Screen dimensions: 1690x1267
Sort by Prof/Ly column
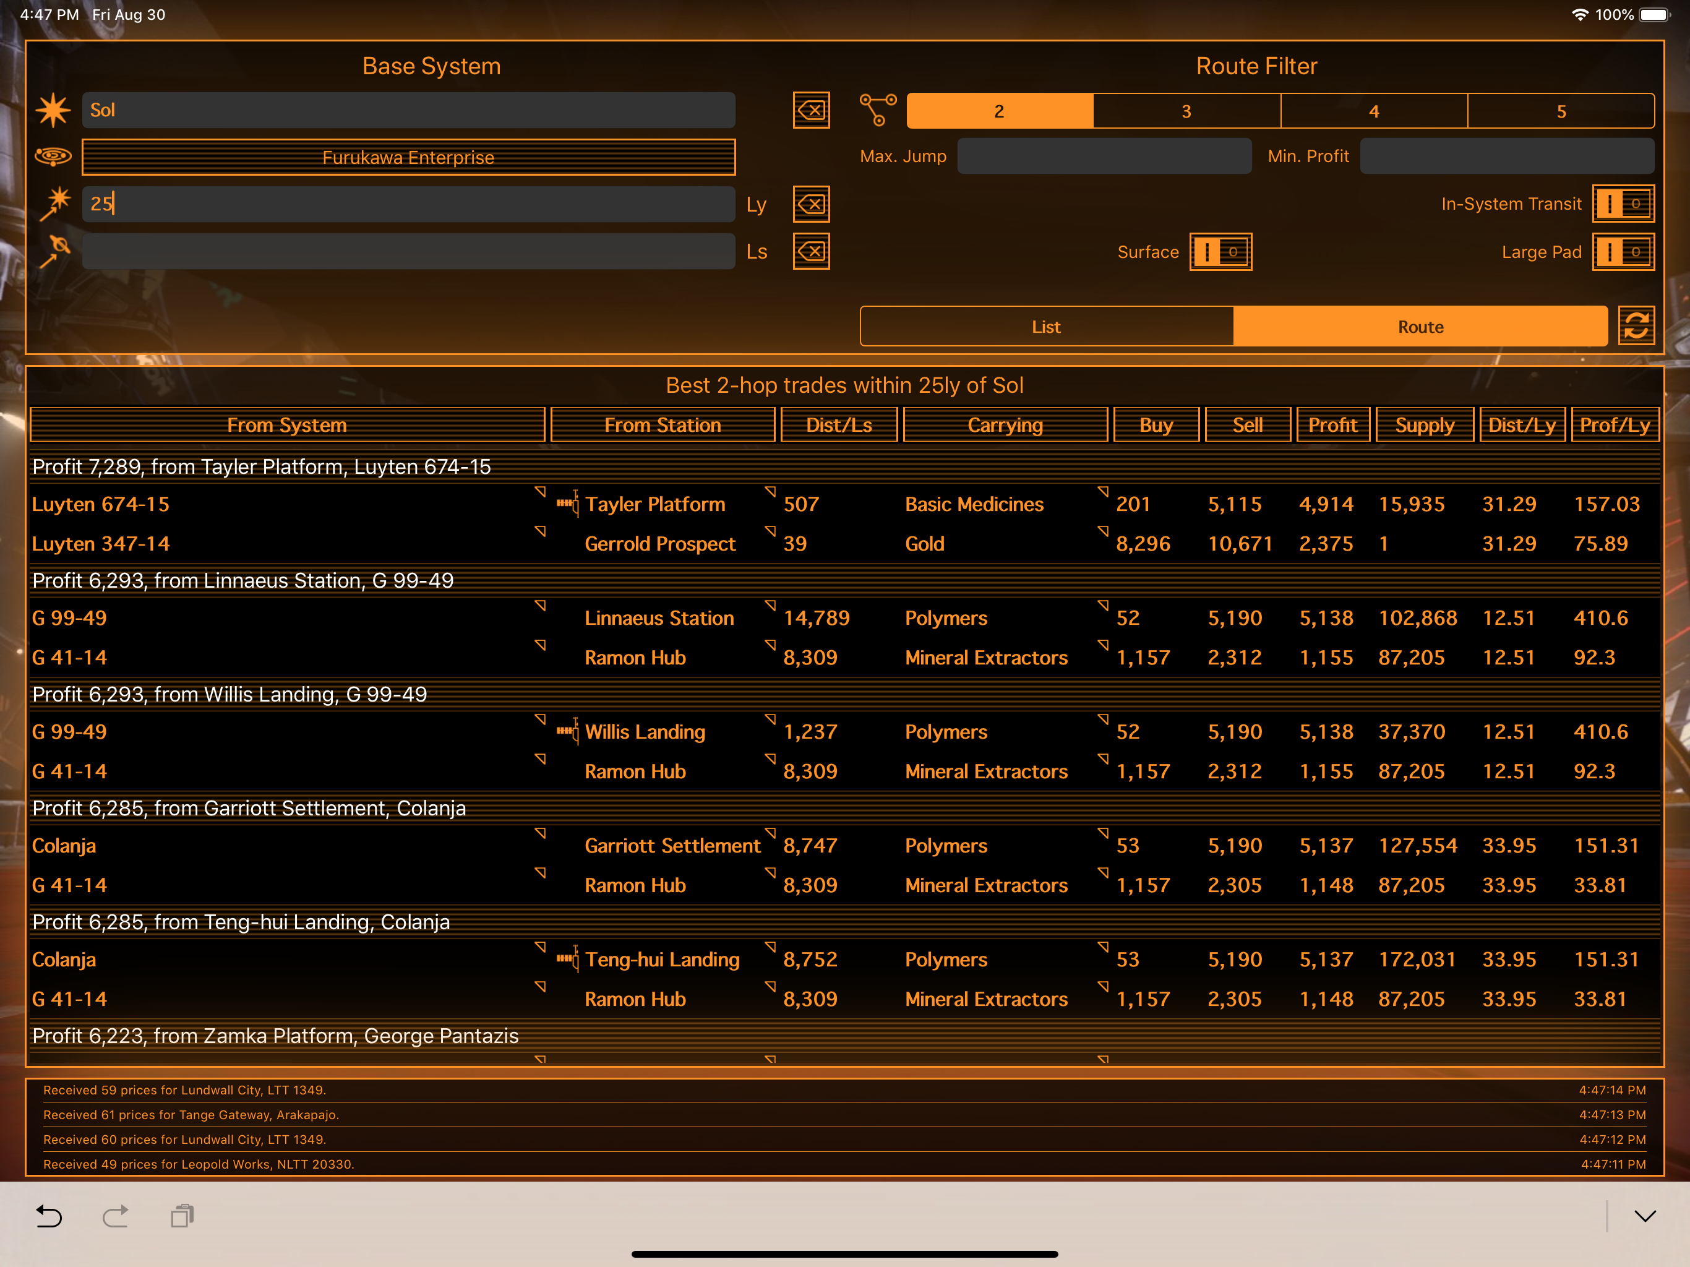[1615, 425]
